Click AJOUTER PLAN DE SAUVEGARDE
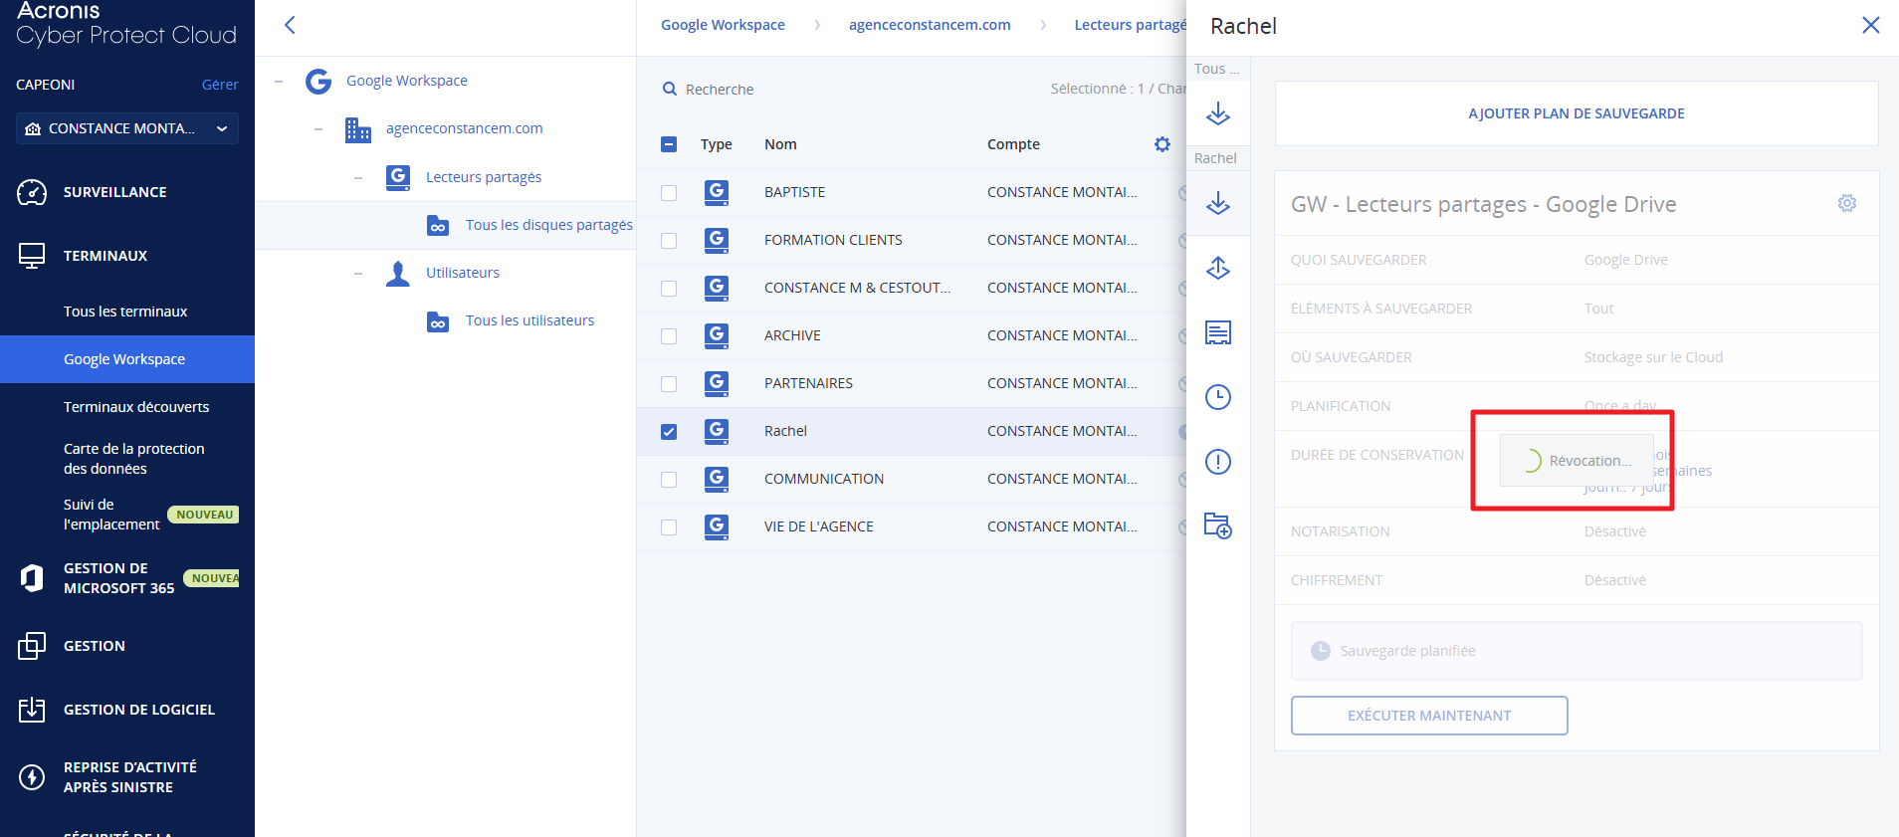Viewport: 1899px width, 837px height. tap(1577, 113)
